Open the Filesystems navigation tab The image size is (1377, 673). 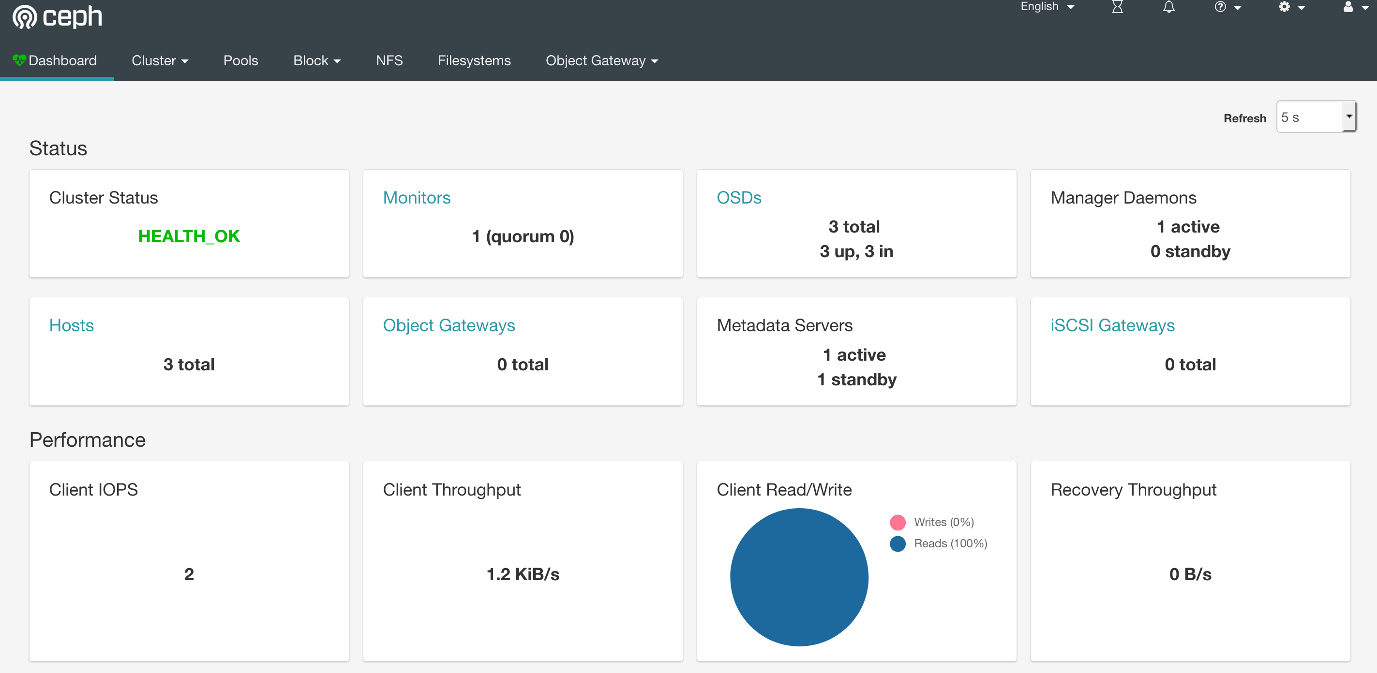(x=474, y=61)
